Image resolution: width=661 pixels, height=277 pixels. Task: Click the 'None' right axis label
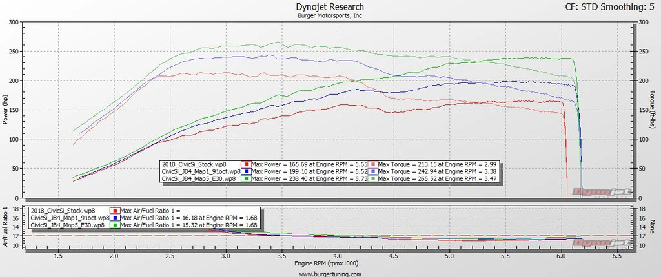click(x=653, y=227)
